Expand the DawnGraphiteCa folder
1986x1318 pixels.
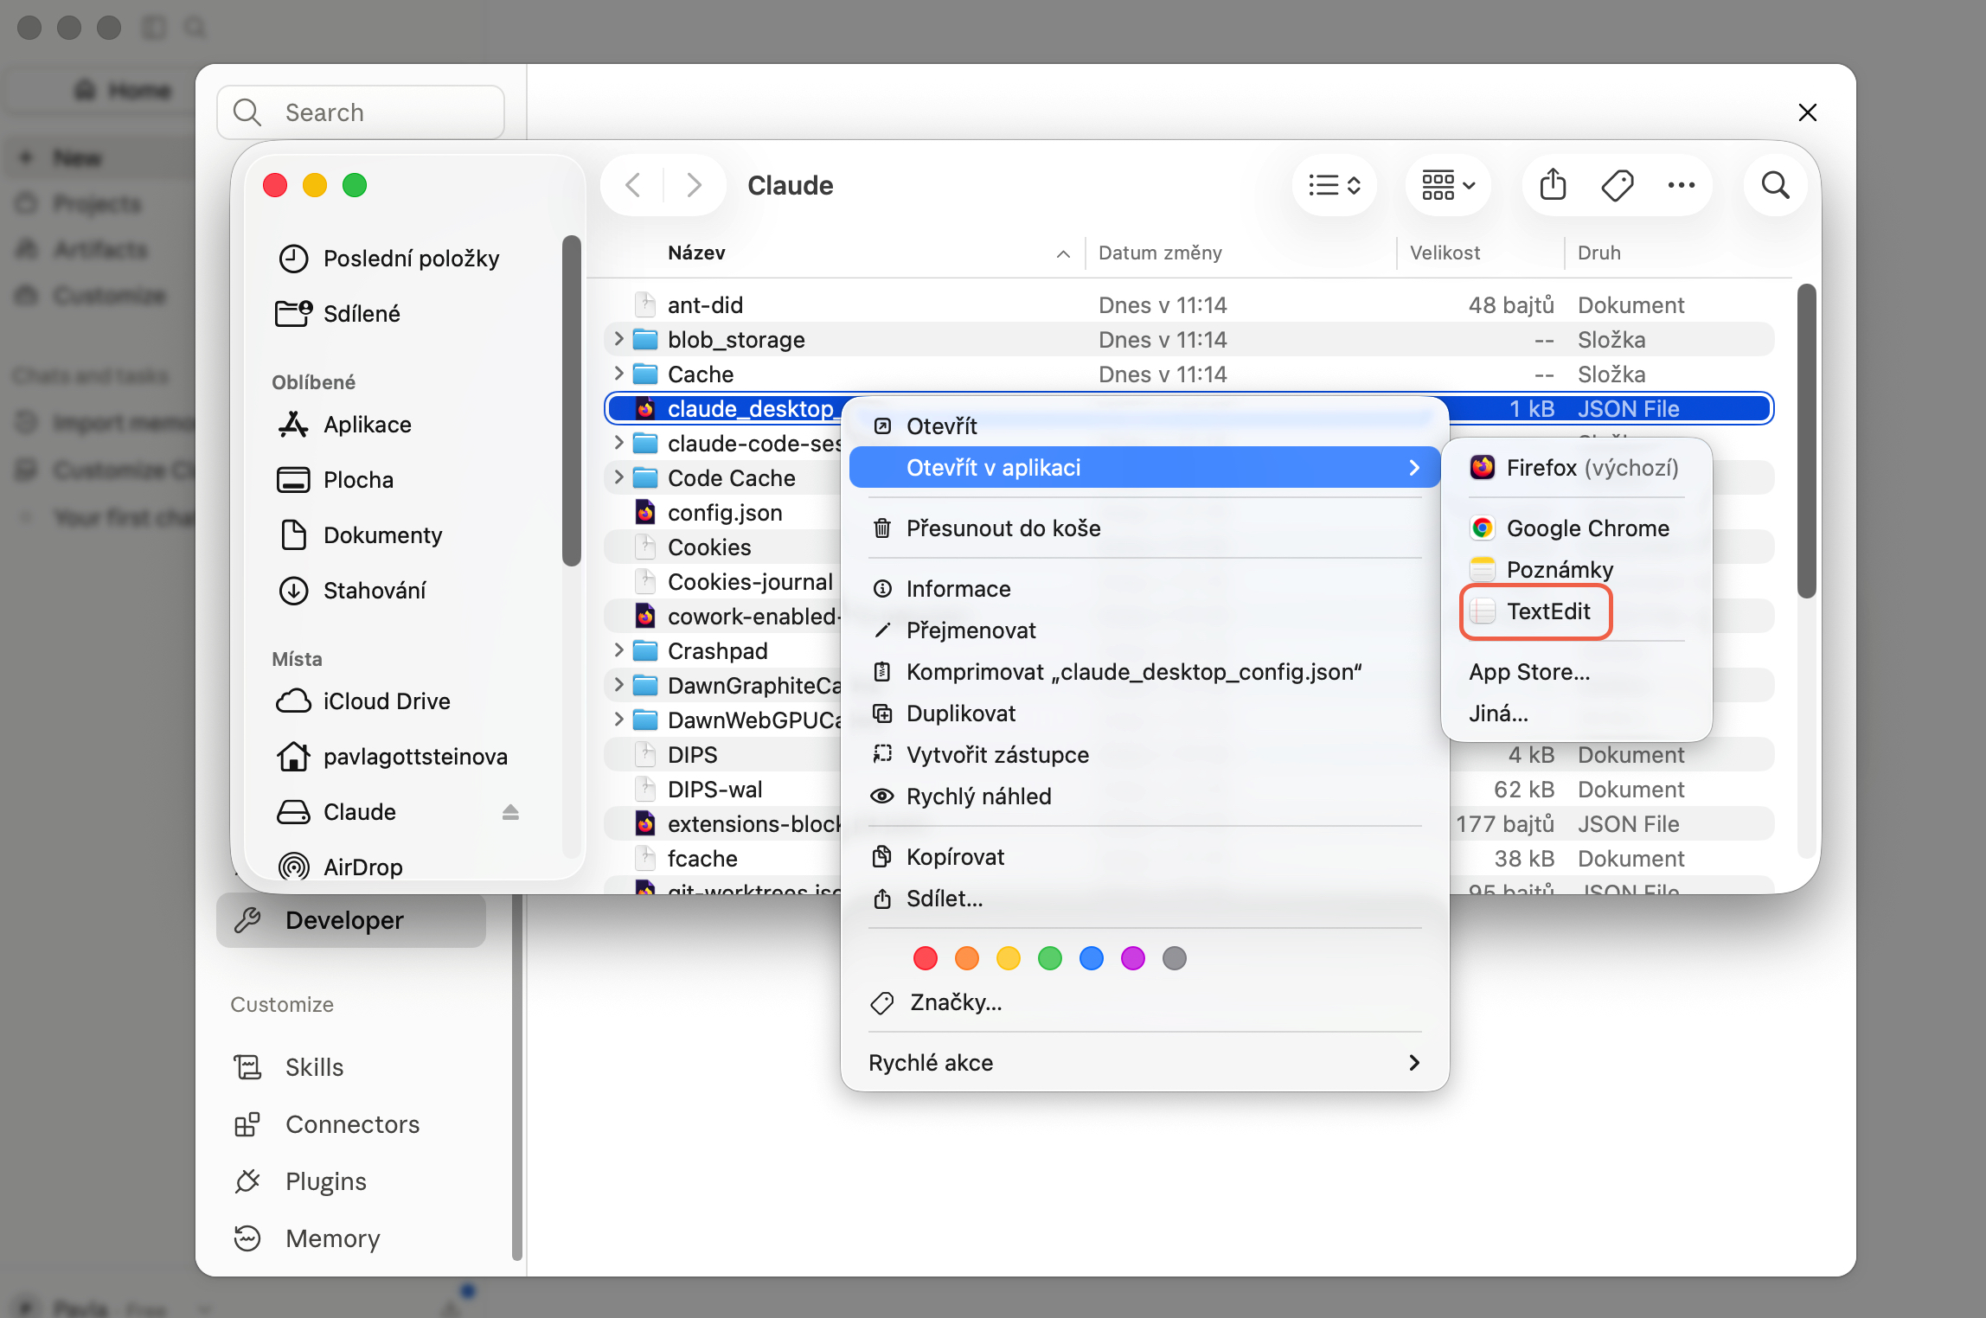coord(618,685)
